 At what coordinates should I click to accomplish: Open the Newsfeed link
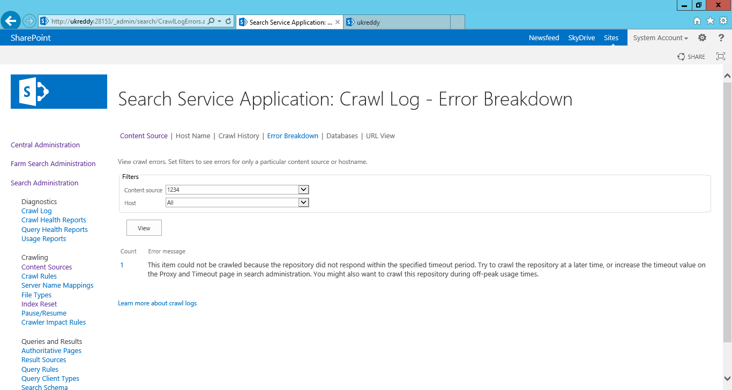pyautogui.click(x=544, y=37)
